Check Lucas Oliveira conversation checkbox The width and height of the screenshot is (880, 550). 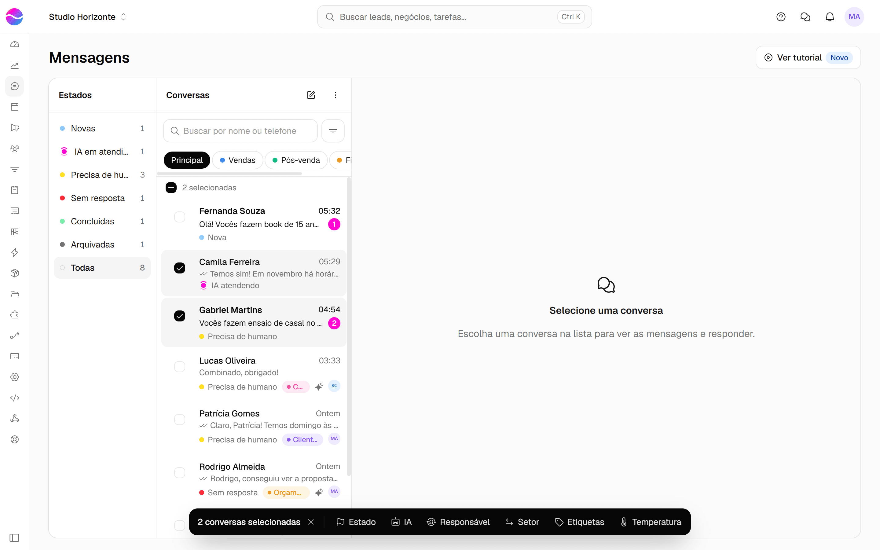180,367
